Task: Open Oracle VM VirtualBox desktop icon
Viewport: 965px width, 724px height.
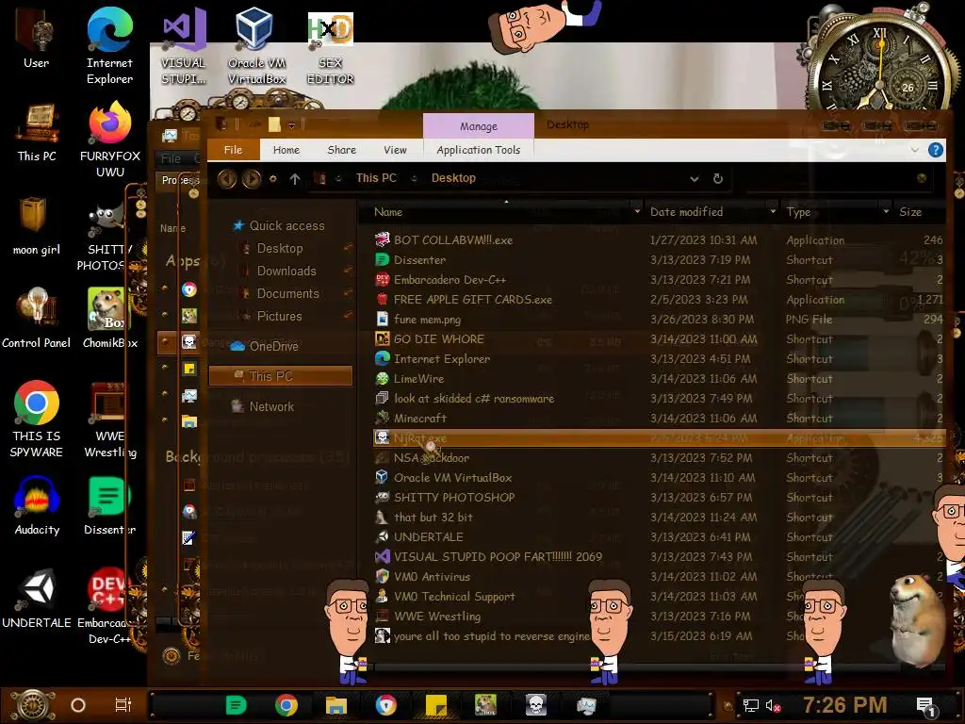Action: (256, 46)
